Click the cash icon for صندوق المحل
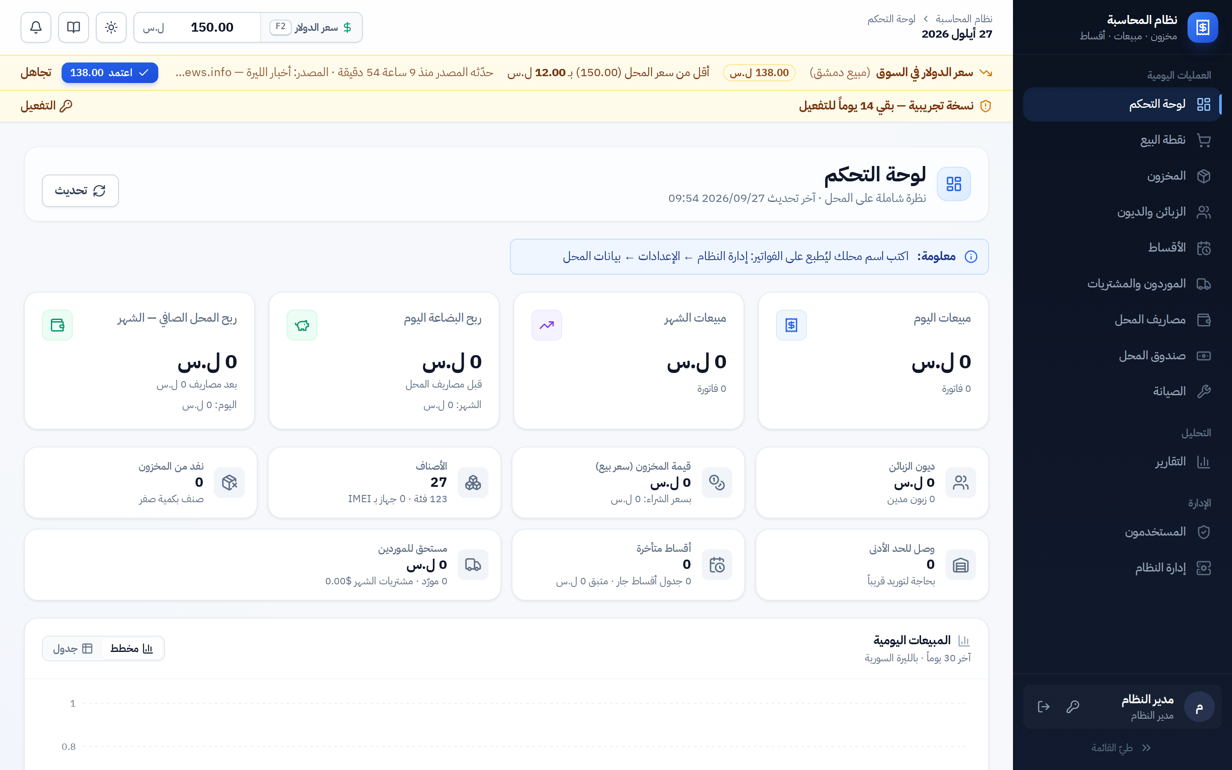Viewport: 1232px width, 770px height. coord(1203,355)
